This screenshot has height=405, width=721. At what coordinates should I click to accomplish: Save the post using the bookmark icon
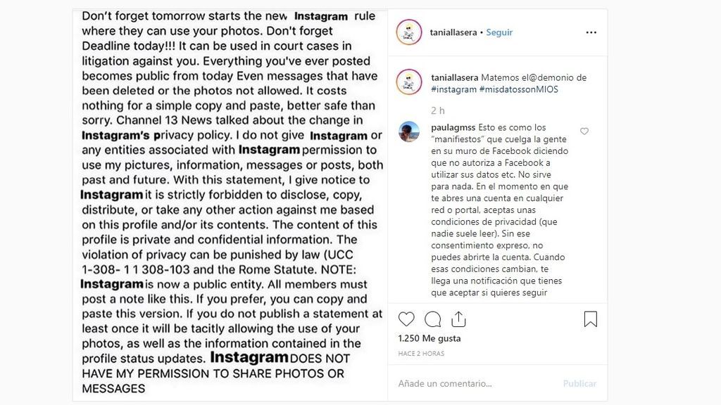point(591,319)
